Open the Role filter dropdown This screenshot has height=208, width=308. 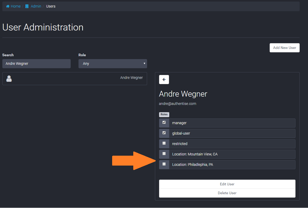pyautogui.click(x=113, y=64)
